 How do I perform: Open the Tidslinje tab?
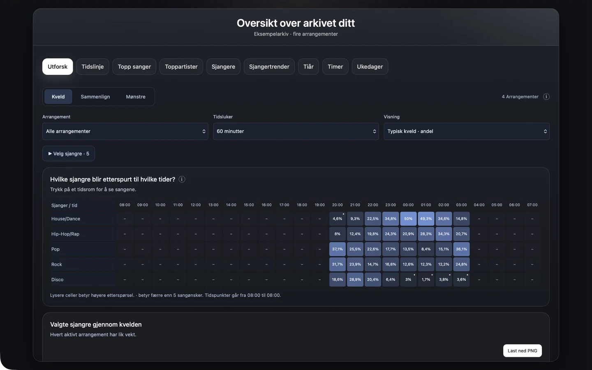(92, 67)
